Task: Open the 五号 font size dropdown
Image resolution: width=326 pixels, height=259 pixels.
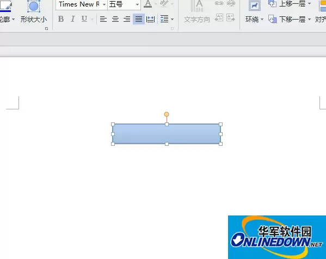Action: [137, 4]
